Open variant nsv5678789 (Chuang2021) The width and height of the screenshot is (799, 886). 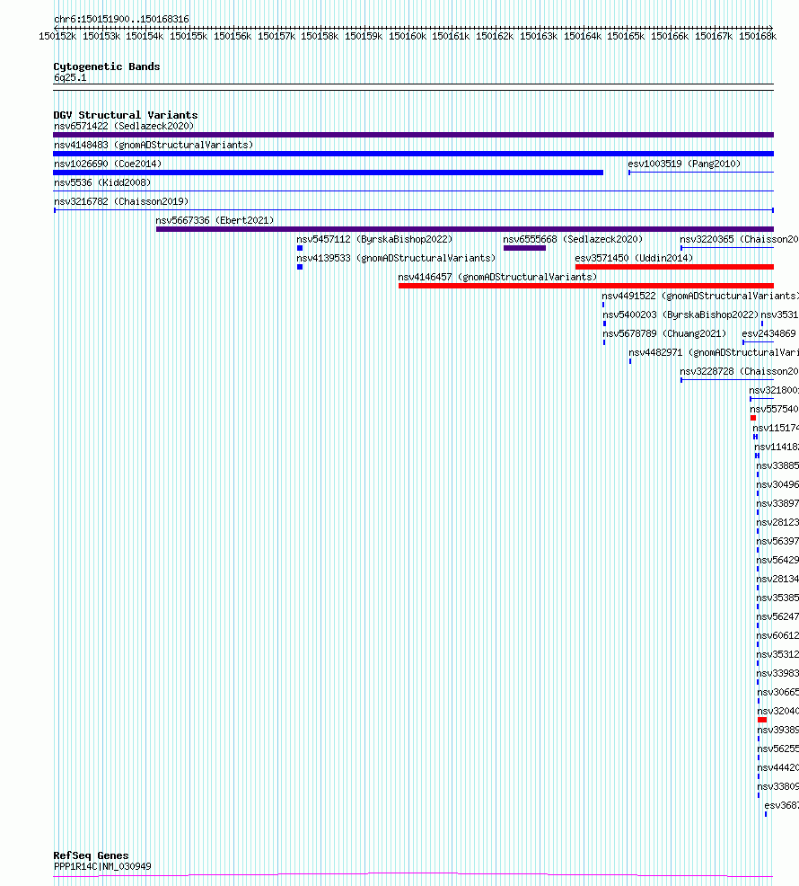(x=664, y=334)
